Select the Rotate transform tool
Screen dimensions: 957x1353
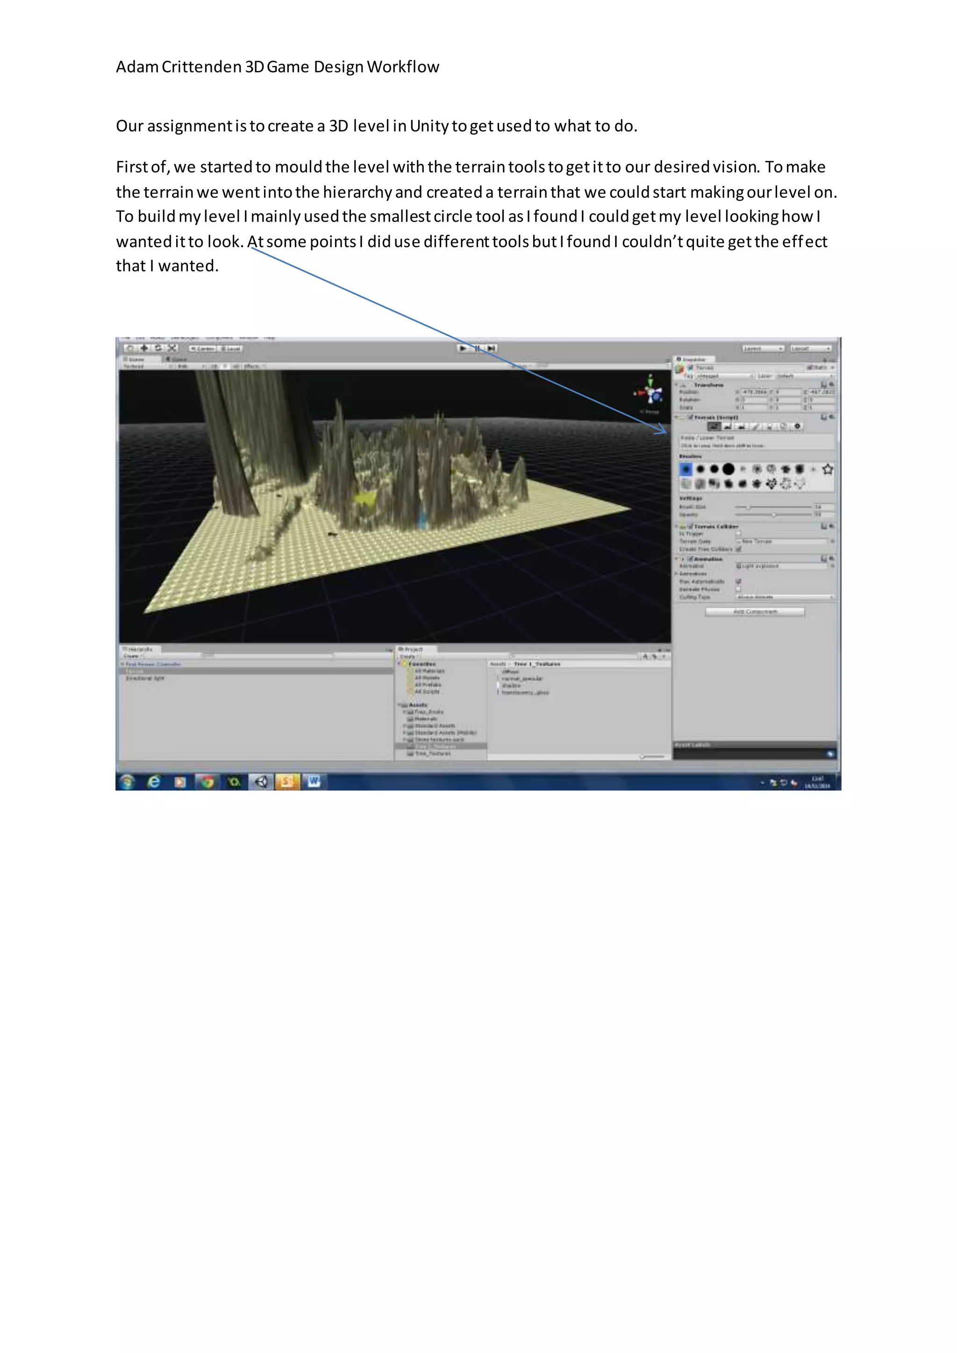click(158, 348)
